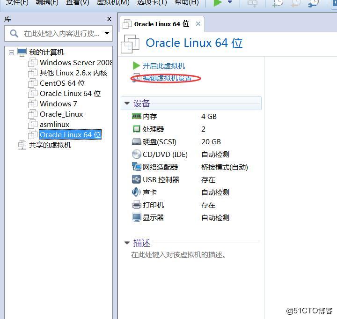Open 内存 device entry
Viewport: 337px width, 319px height.
click(x=150, y=117)
